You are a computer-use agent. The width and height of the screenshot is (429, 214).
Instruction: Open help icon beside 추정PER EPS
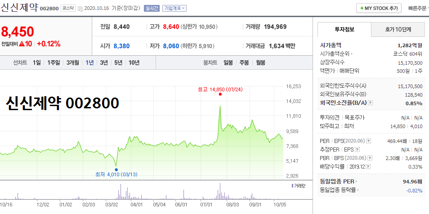pos(357,150)
